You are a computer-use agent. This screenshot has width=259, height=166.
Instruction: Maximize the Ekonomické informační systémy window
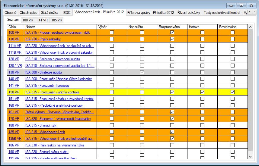click(x=241, y=5)
